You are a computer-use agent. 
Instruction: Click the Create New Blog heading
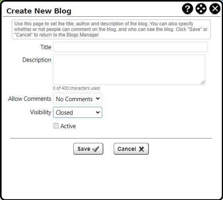coord(39,11)
